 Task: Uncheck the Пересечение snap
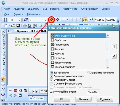(53, 45)
